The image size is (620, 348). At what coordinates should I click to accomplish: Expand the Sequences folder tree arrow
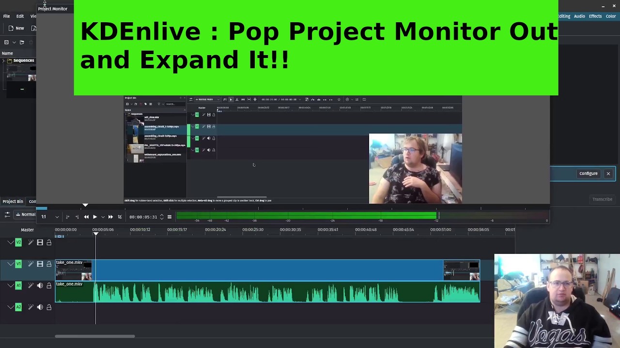click(3, 61)
